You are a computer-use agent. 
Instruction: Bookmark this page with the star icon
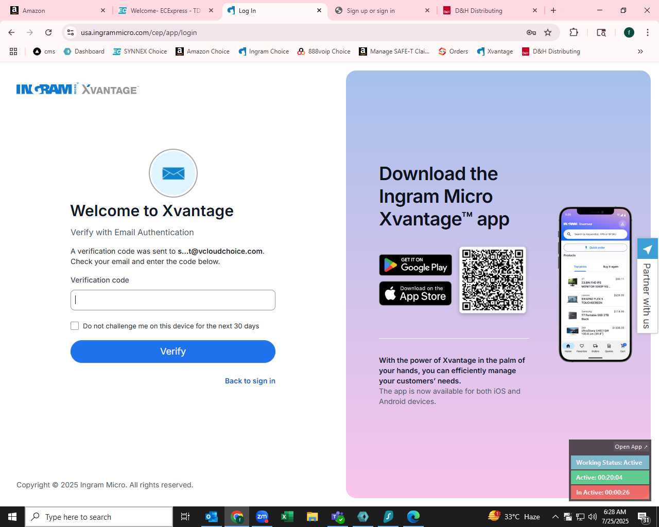(x=548, y=32)
